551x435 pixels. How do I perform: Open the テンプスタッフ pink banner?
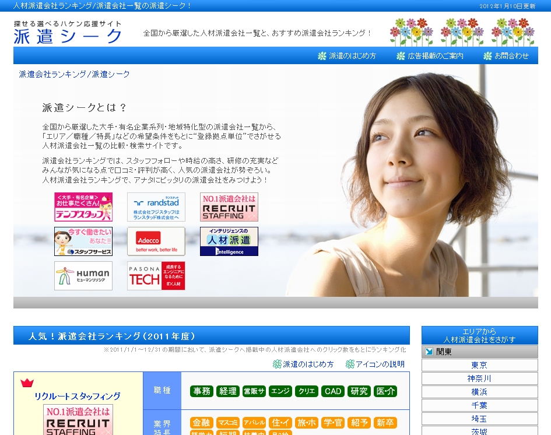pos(83,207)
